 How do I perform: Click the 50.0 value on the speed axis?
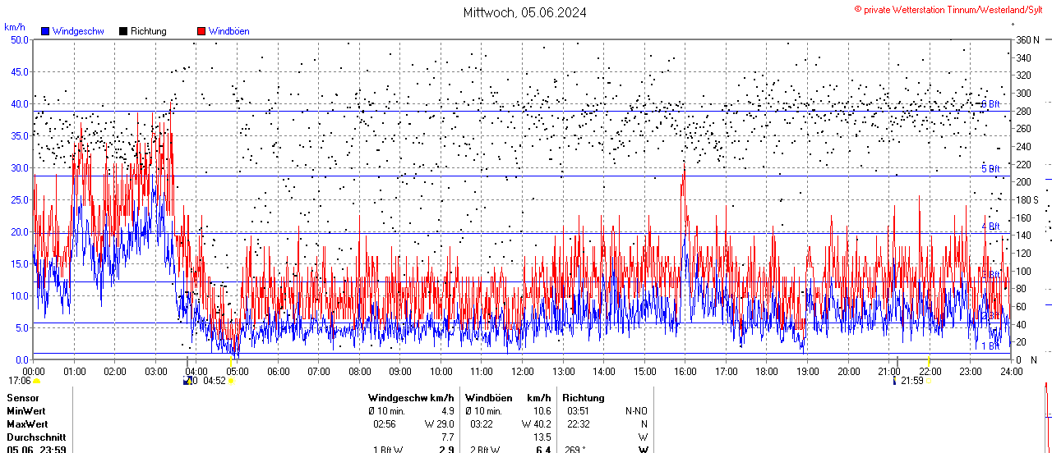tap(19, 39)
